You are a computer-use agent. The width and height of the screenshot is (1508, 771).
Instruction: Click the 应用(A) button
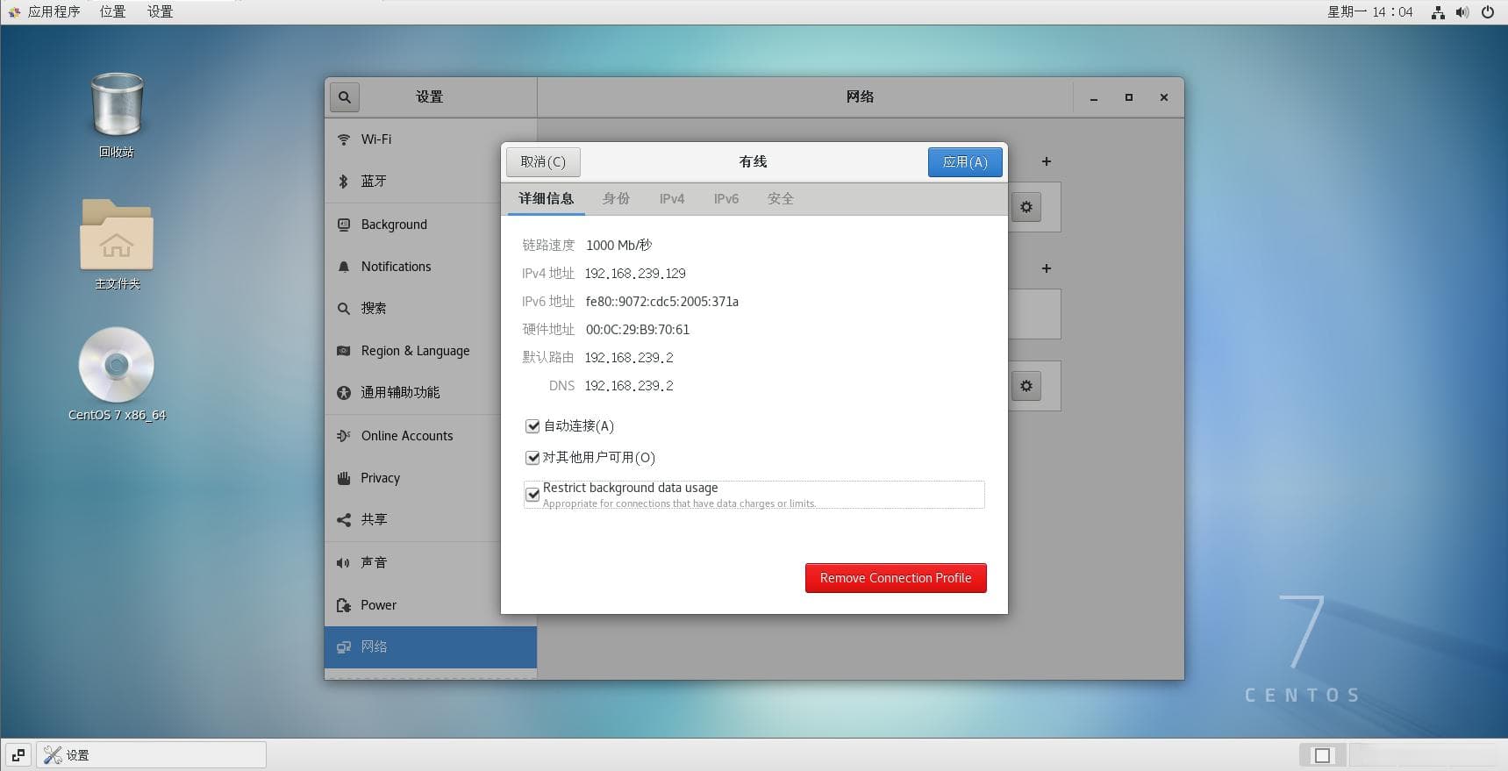point(965,162)
